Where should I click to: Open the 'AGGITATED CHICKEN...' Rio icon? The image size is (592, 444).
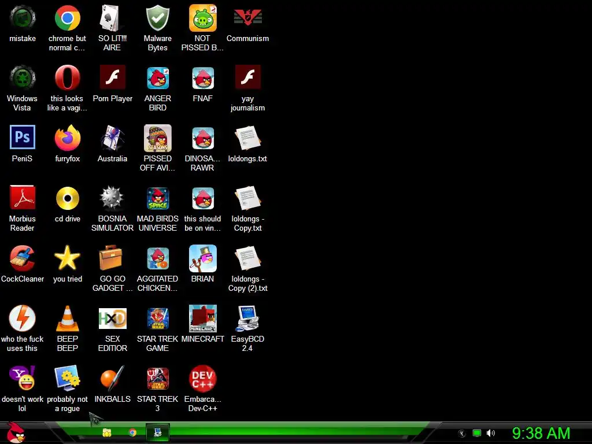point(157,258)
